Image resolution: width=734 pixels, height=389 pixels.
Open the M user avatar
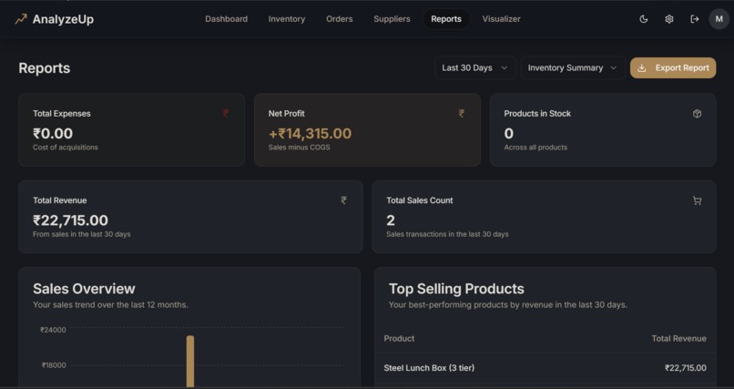719,19
